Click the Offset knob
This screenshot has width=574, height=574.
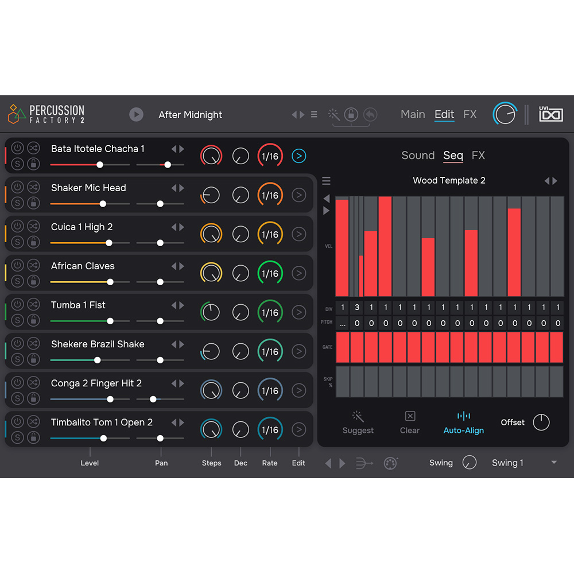coord(541,422)
